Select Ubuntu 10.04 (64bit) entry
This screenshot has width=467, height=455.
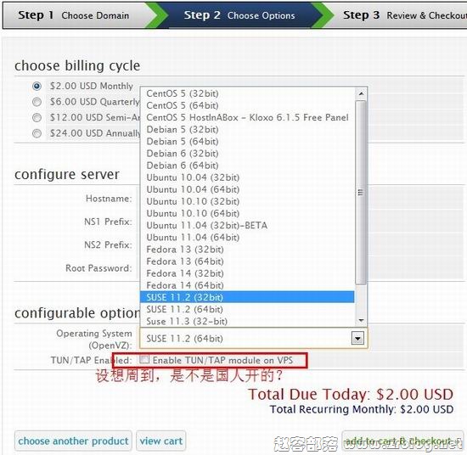pyautogui.click(x=247, y=189)
